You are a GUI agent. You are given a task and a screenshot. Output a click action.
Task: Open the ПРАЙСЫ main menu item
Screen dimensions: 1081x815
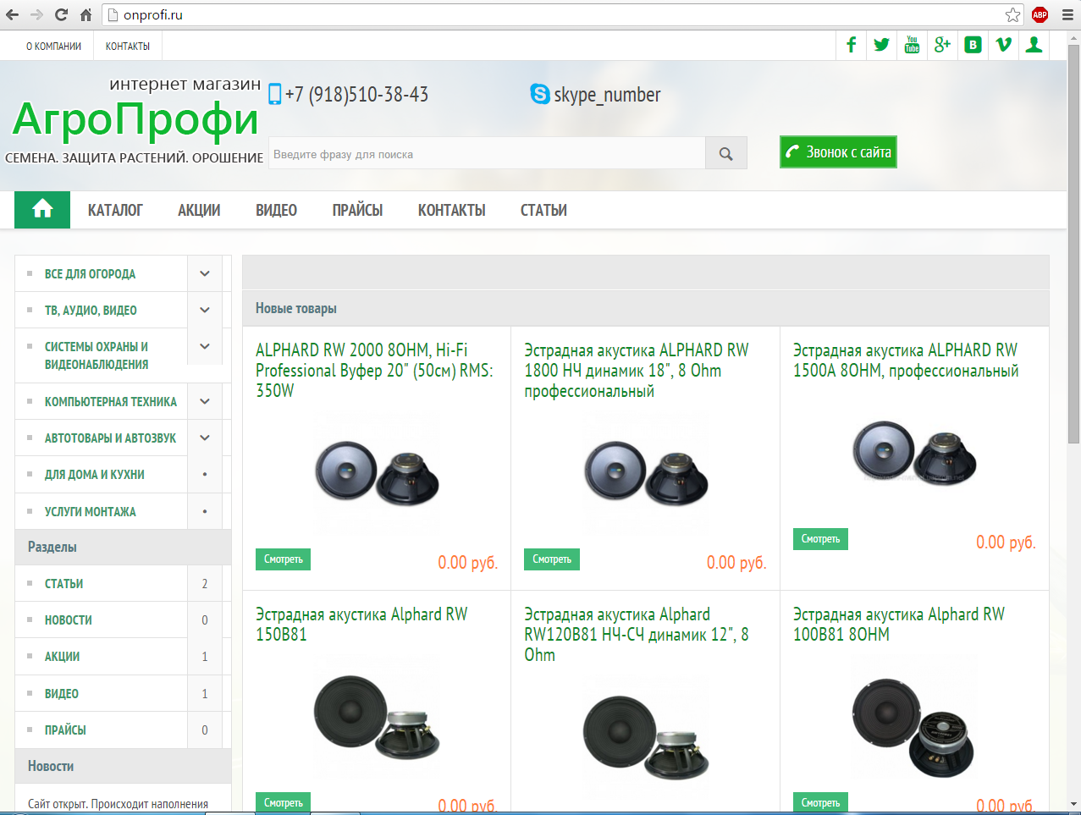(x=357, y=210)
